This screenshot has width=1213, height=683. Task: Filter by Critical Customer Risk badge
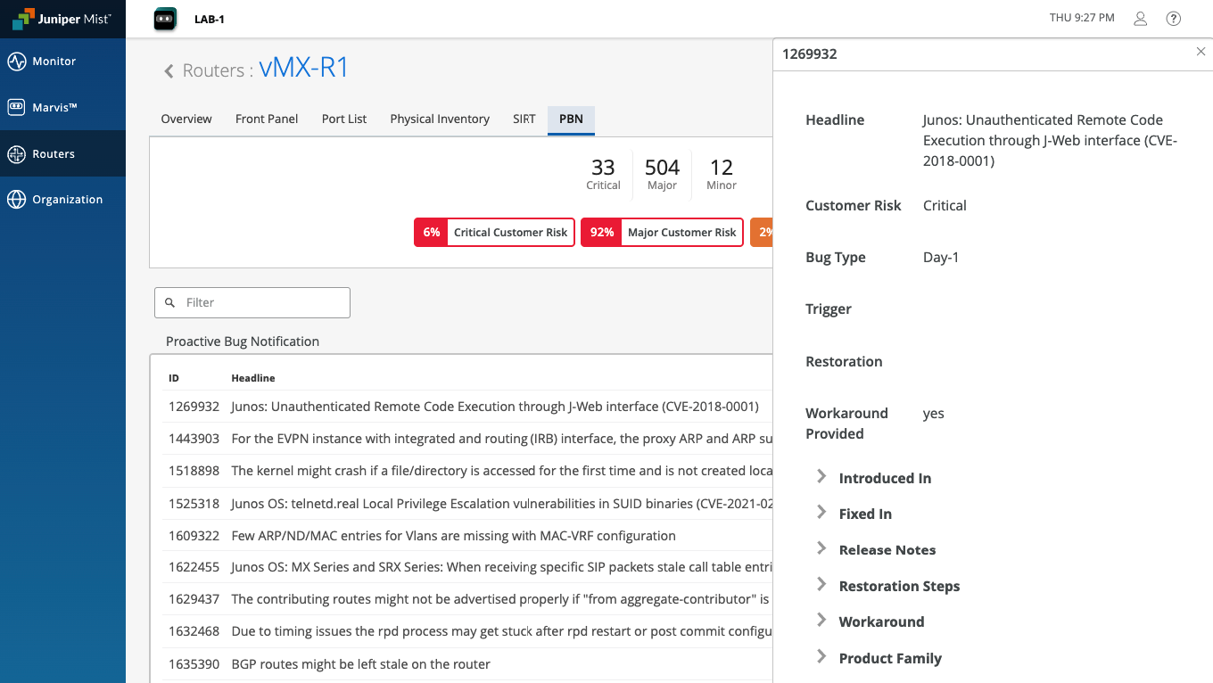pyautogui.click(x=494, y=232)
